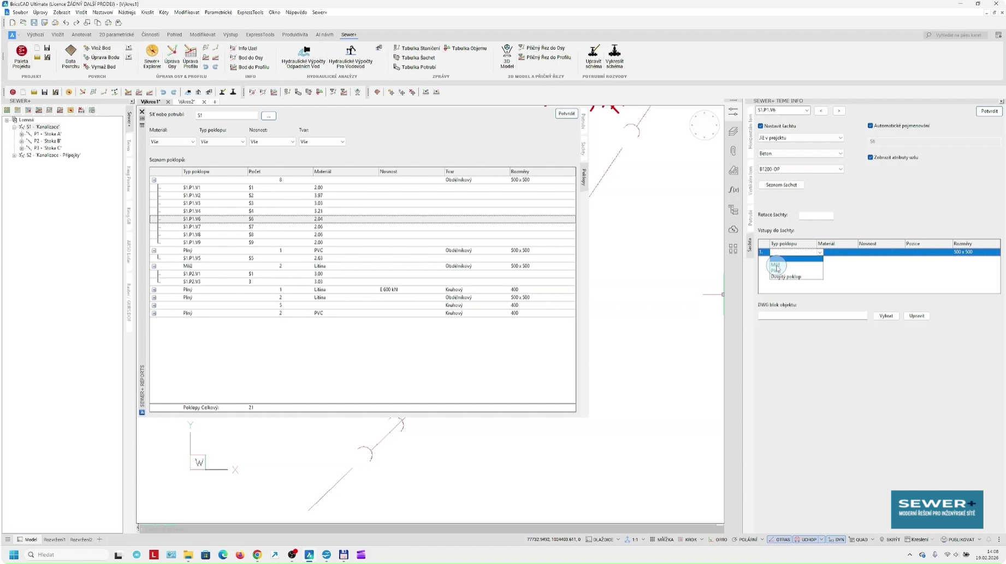
Task: Open the 3D Model tool
Action: [507, 57]
